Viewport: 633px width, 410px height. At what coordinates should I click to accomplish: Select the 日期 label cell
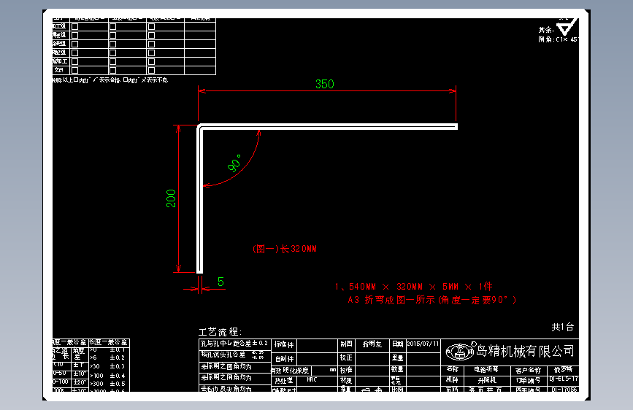pos(398,344)
